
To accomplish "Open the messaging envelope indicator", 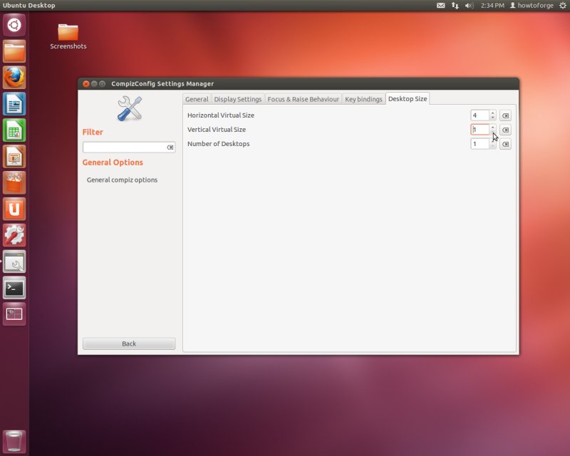I will click(x=440, y=6).
